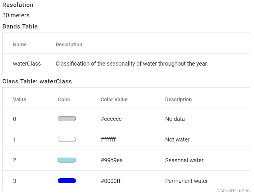Viewport: 254px width, 195px height.
Task: Click the Value column header
Action: click(20, 100)
